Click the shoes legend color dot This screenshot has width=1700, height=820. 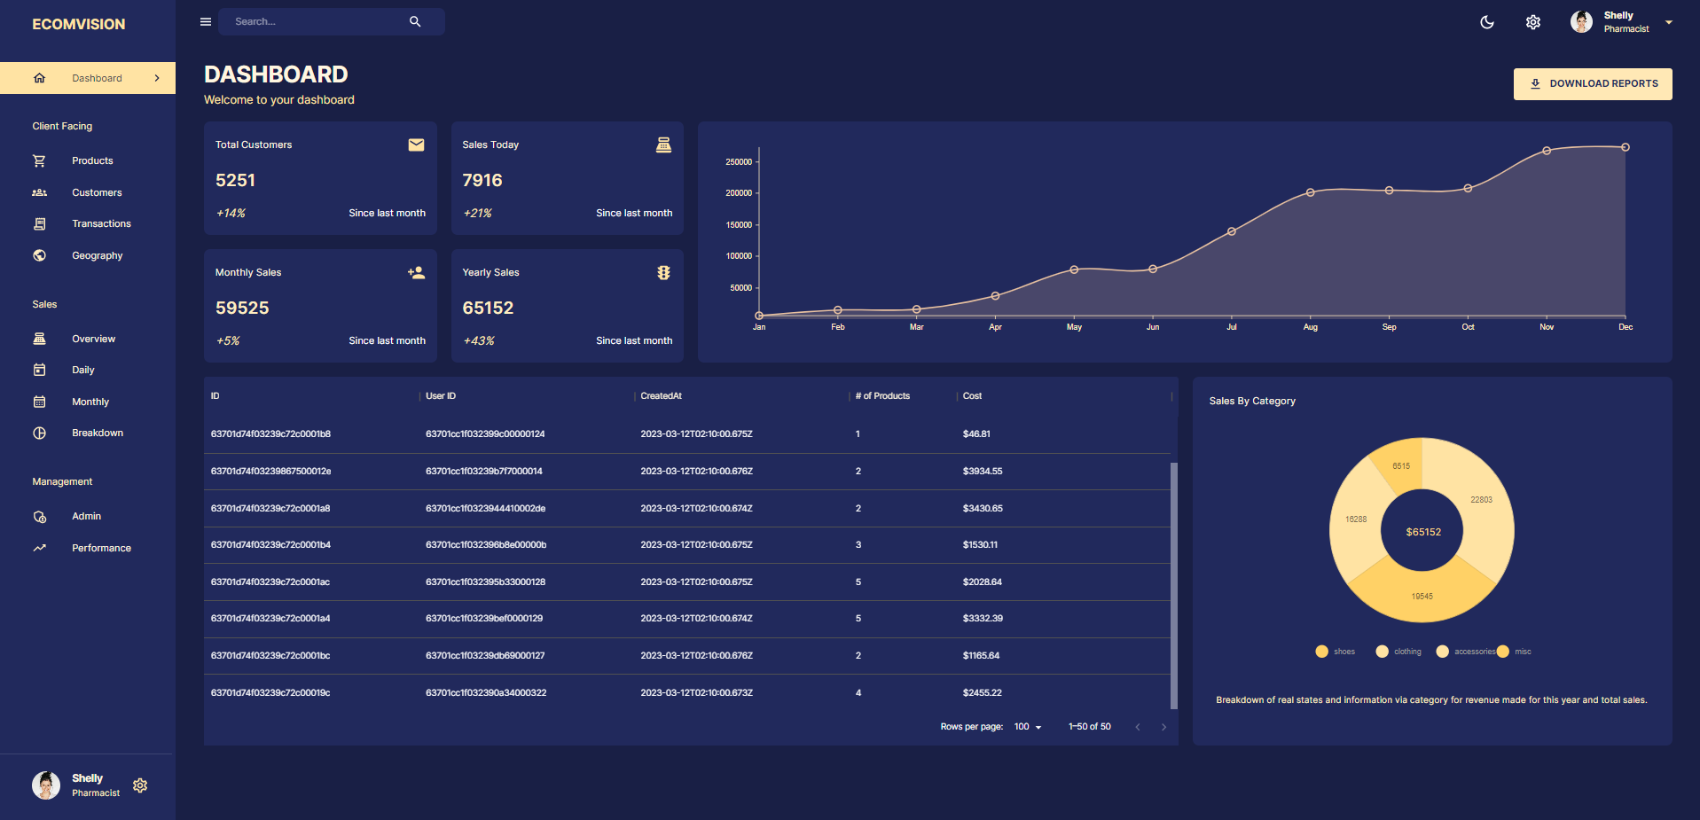[1320, 651]
